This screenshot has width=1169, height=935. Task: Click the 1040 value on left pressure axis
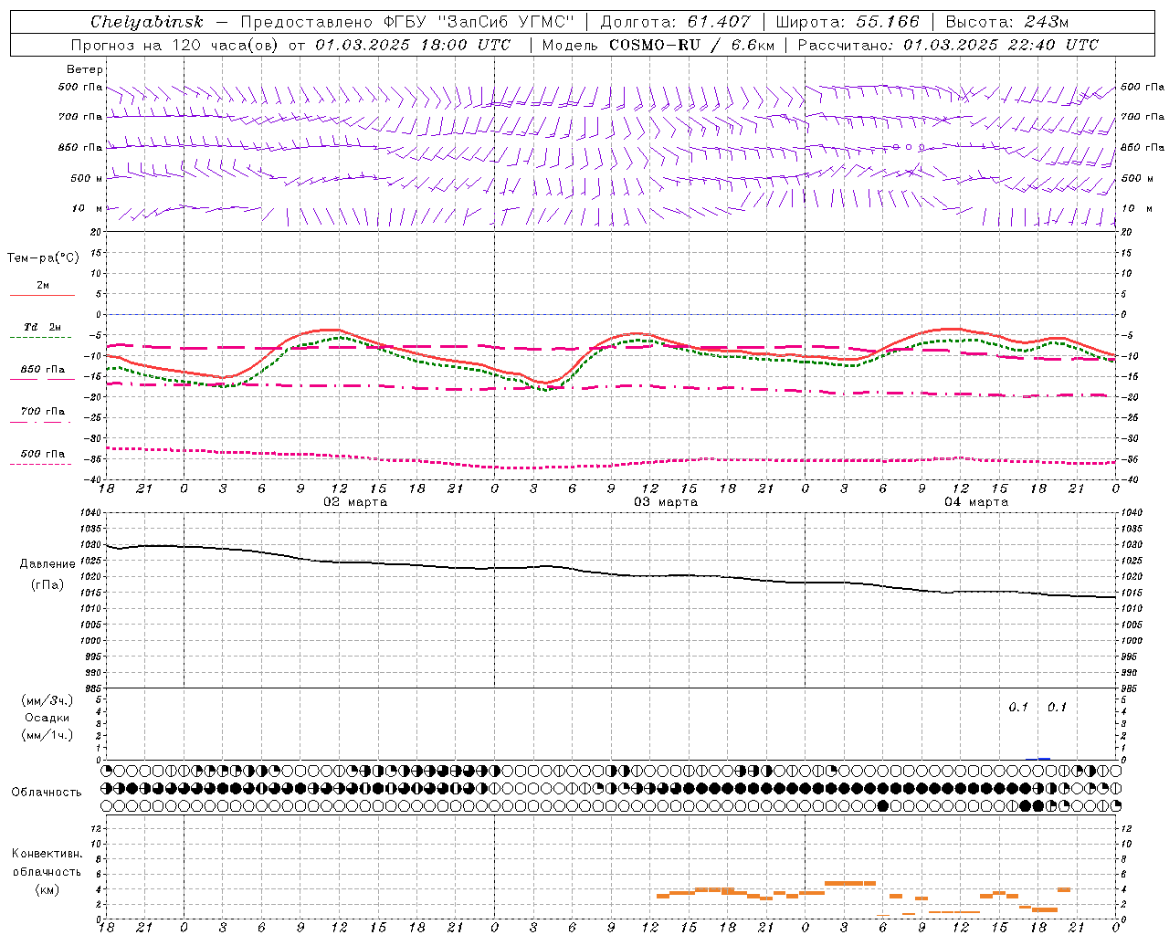89,512
